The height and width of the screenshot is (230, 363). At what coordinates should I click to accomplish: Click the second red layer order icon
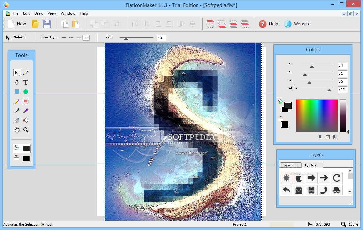[222, 24]
